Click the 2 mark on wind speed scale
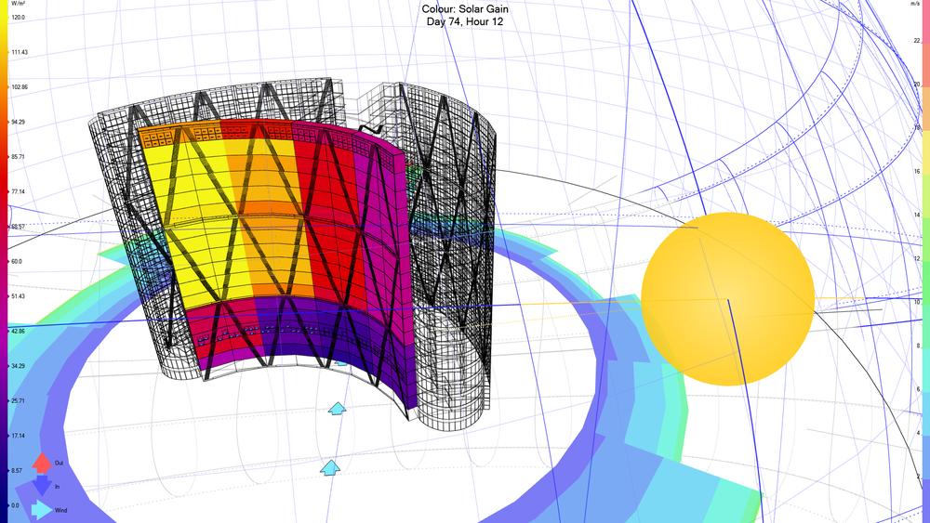The height and width of the screenshot is (523, 930). pyautogui.click(x=918, y=477)
